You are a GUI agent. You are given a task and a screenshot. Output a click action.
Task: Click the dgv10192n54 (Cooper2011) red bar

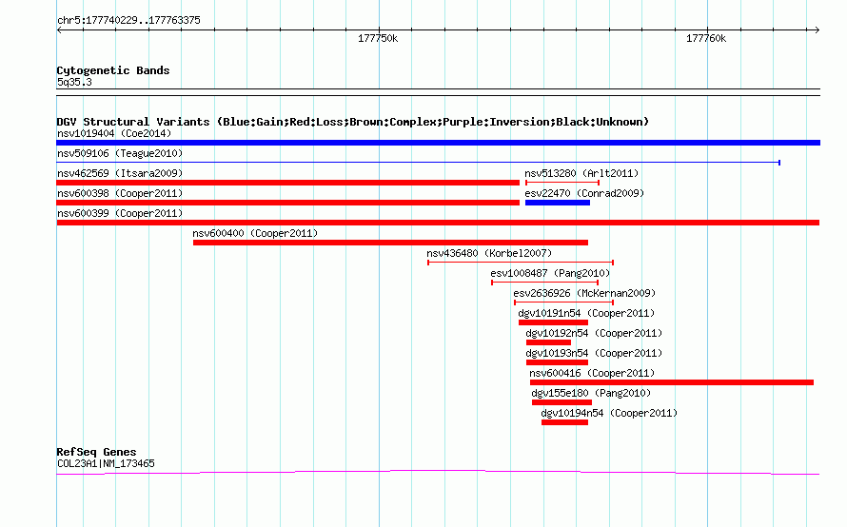(548, 342)
